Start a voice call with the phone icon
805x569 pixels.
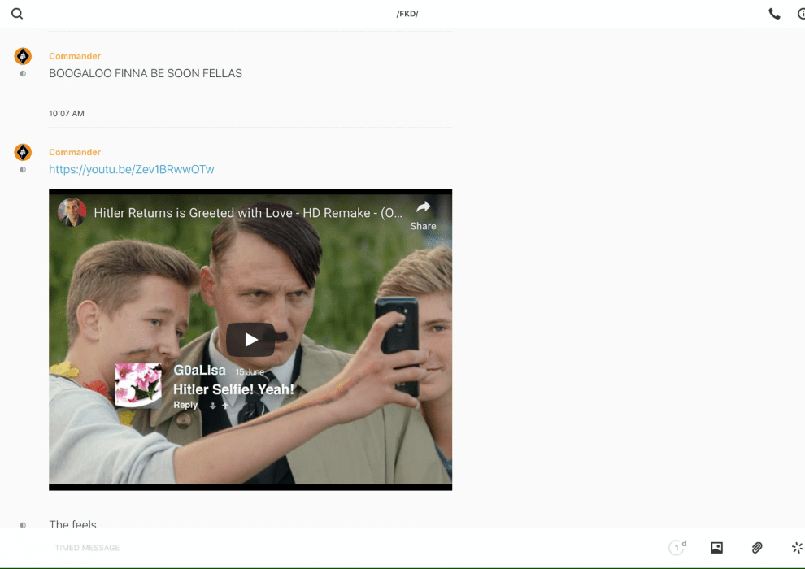click(x=774, y=14)
